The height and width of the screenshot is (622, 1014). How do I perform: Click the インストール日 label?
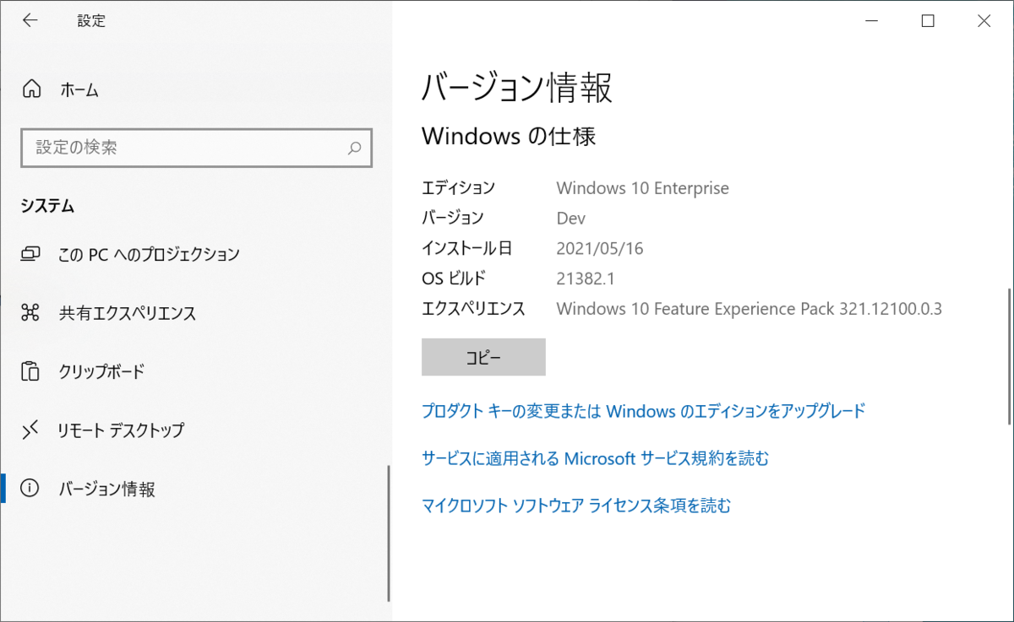[466, 248]
